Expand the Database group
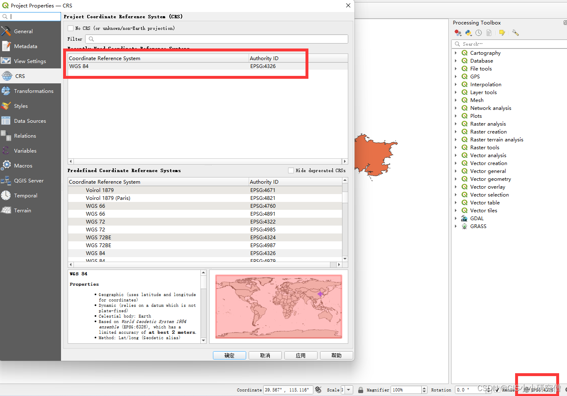This screenshot has height=396, width=567. [456, 61]
